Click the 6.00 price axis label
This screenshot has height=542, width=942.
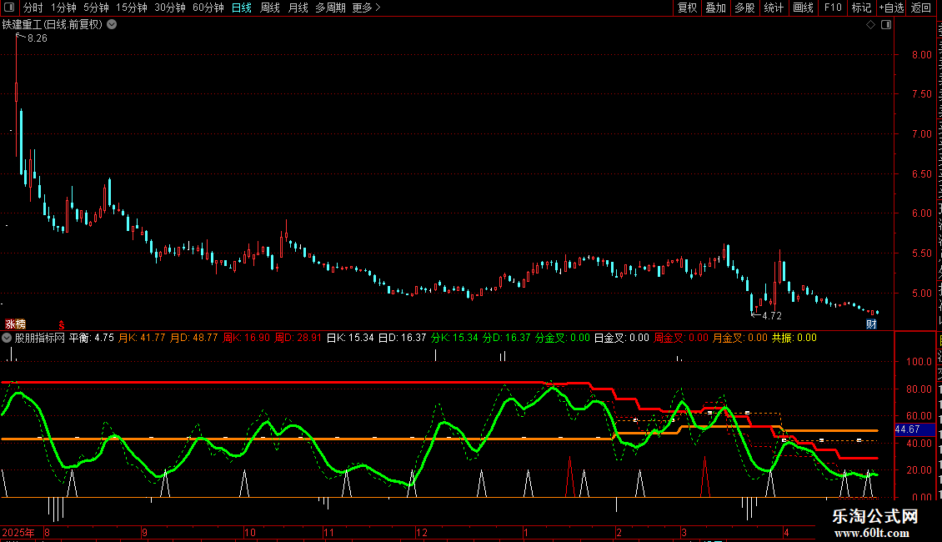pos(921,213)
